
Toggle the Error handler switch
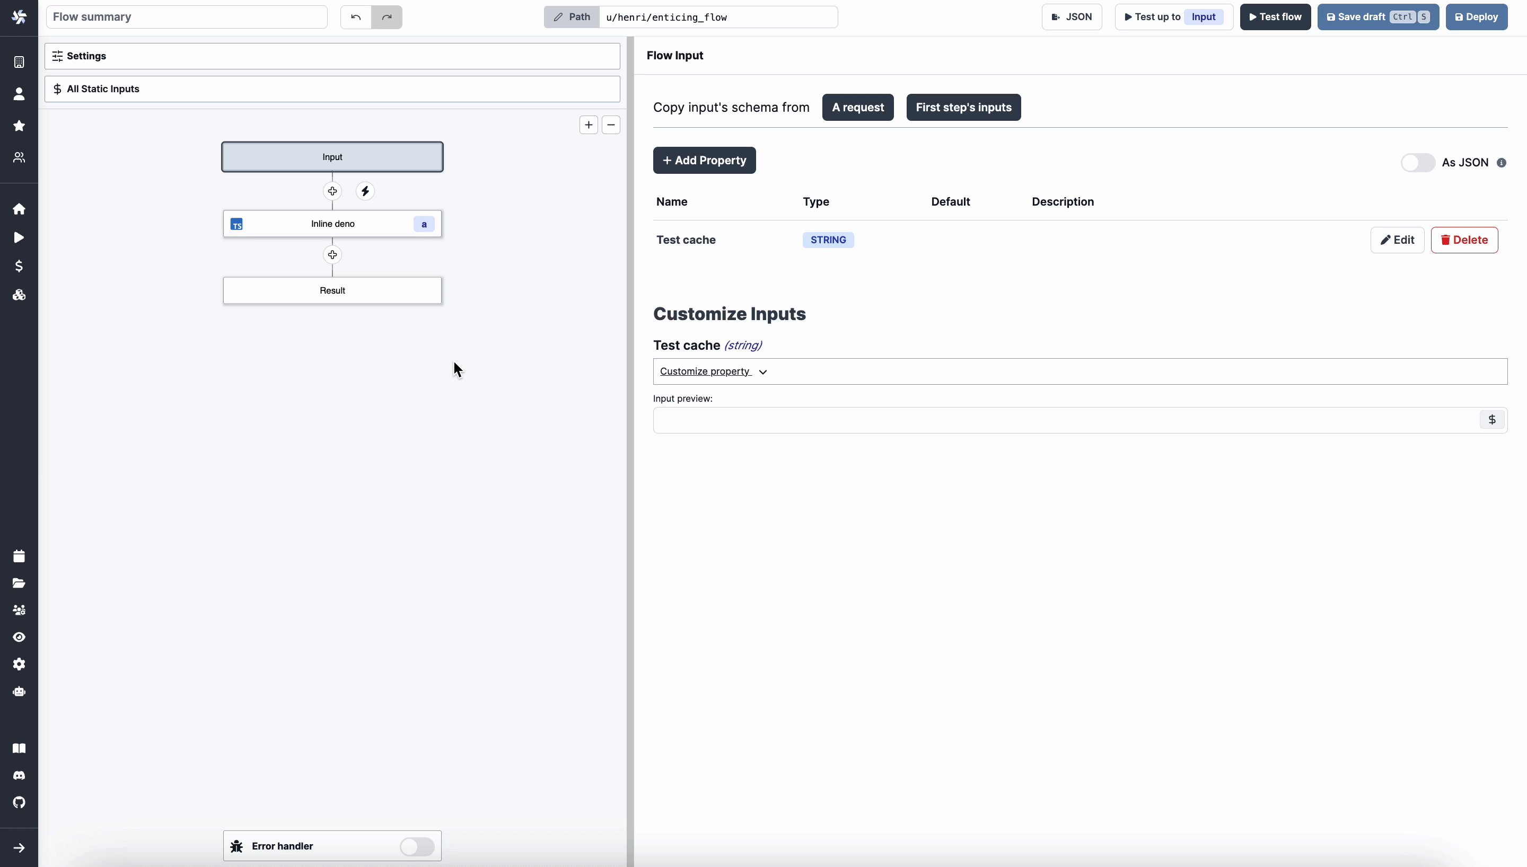[416, 846]
